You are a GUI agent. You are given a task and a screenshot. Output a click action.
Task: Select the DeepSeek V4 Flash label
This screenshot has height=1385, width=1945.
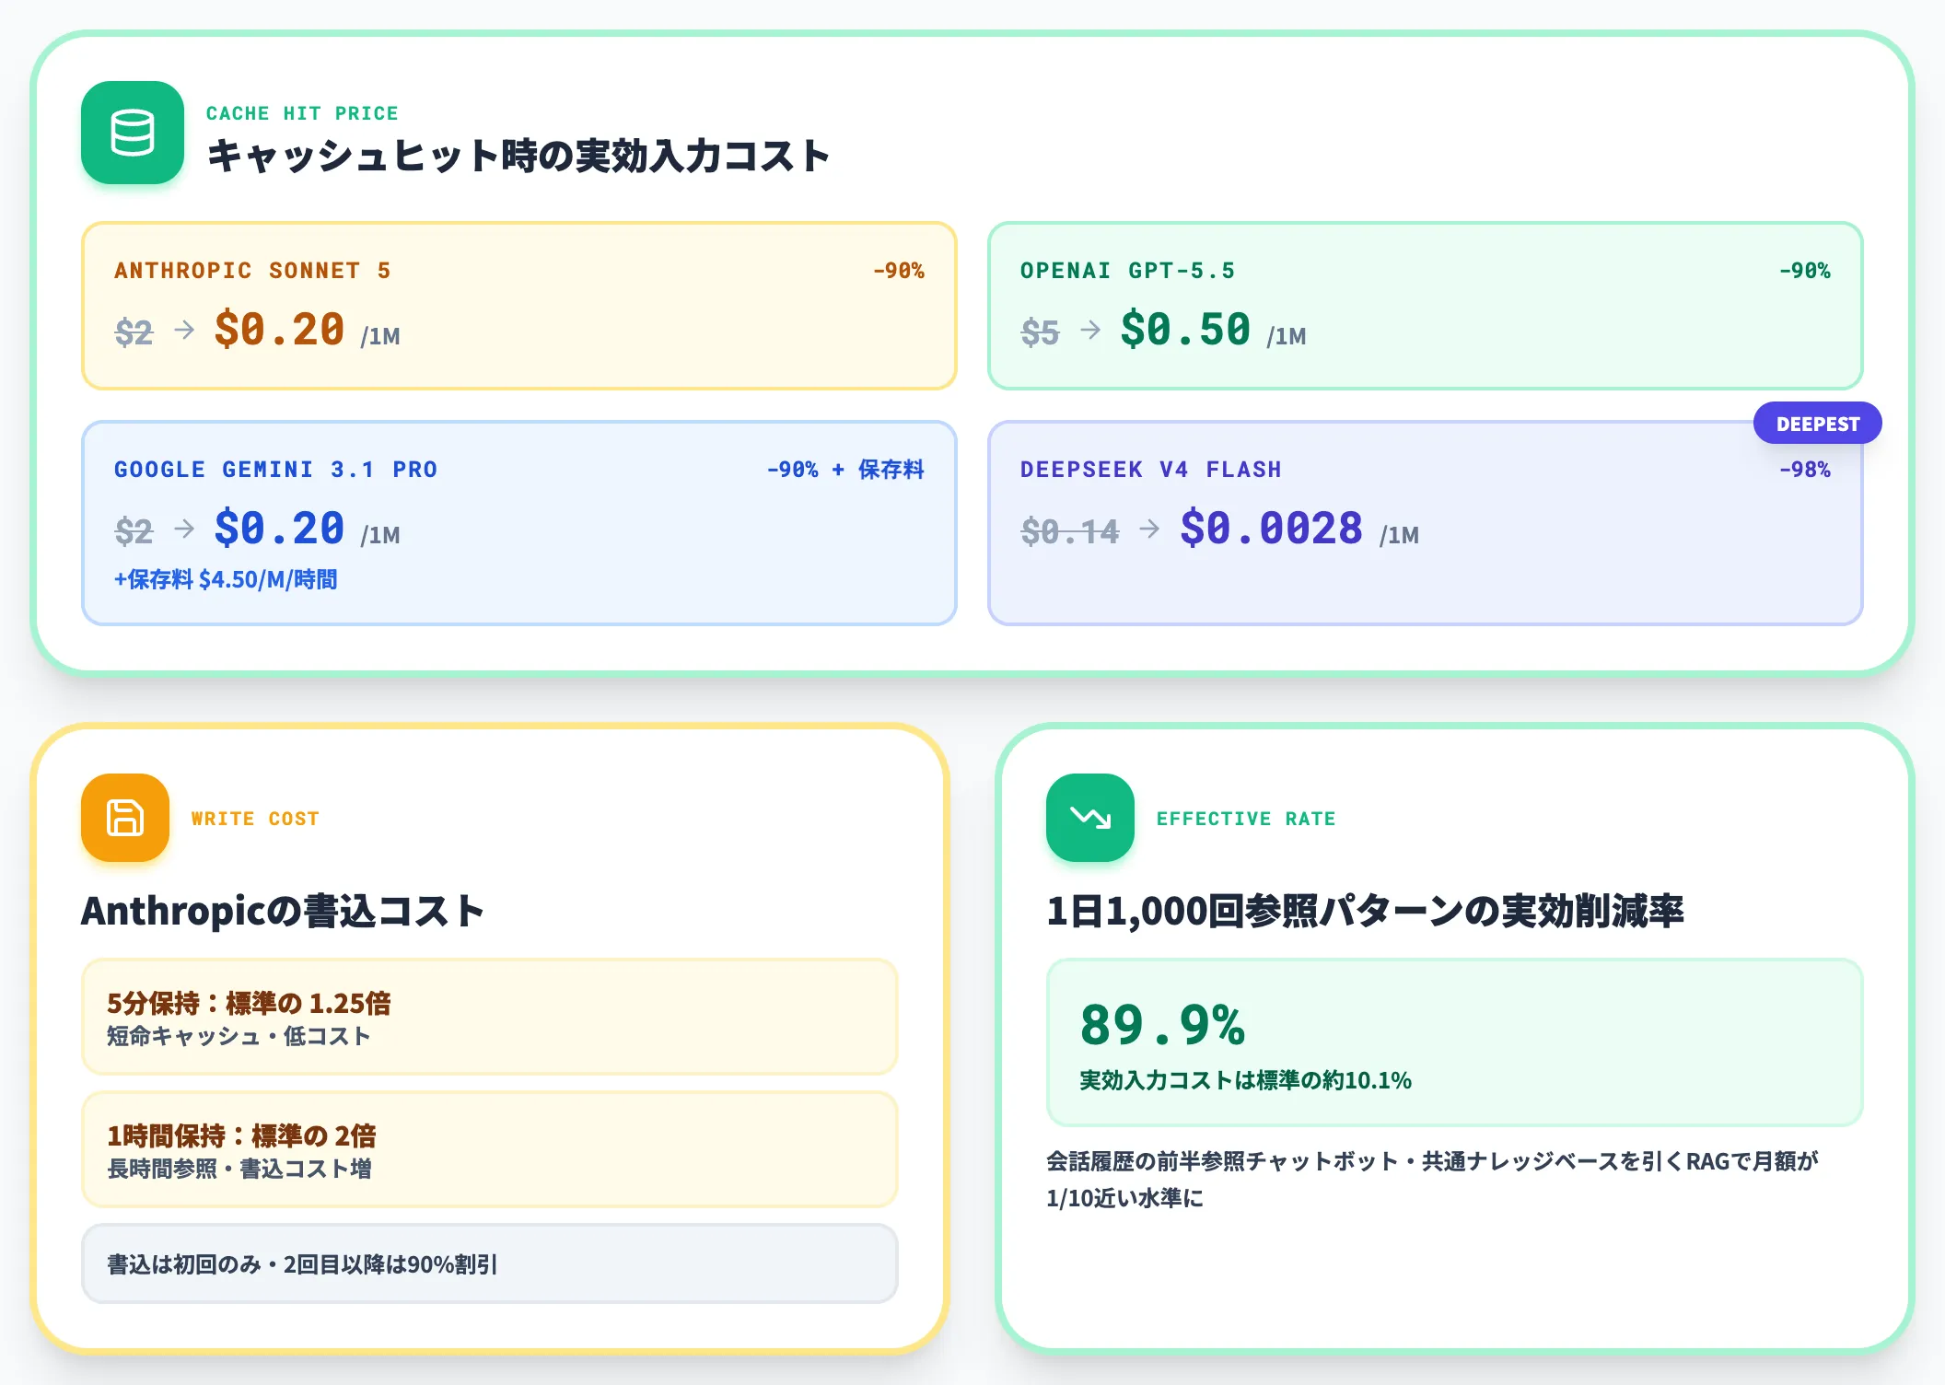coord(1150,470)
